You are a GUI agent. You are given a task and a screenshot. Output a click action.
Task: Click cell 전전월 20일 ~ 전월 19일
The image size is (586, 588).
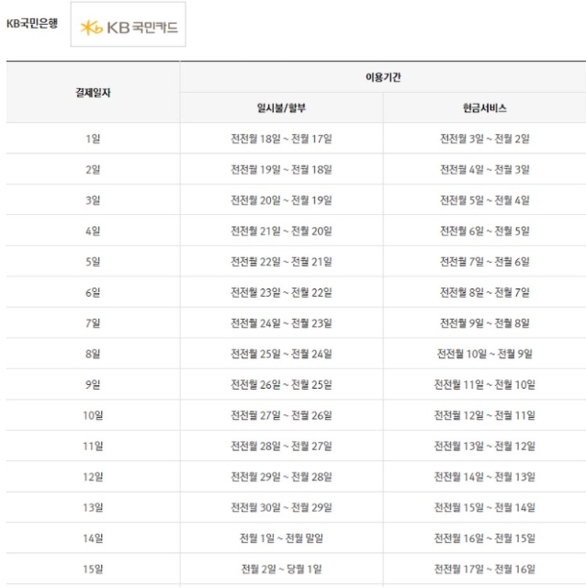point(282,200)
